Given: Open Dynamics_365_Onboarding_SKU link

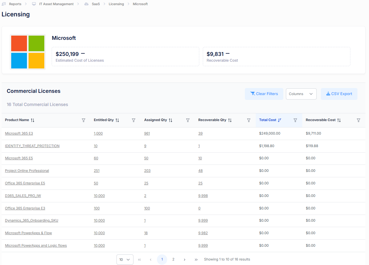Looking at the screenshot, I should point(31,220).
